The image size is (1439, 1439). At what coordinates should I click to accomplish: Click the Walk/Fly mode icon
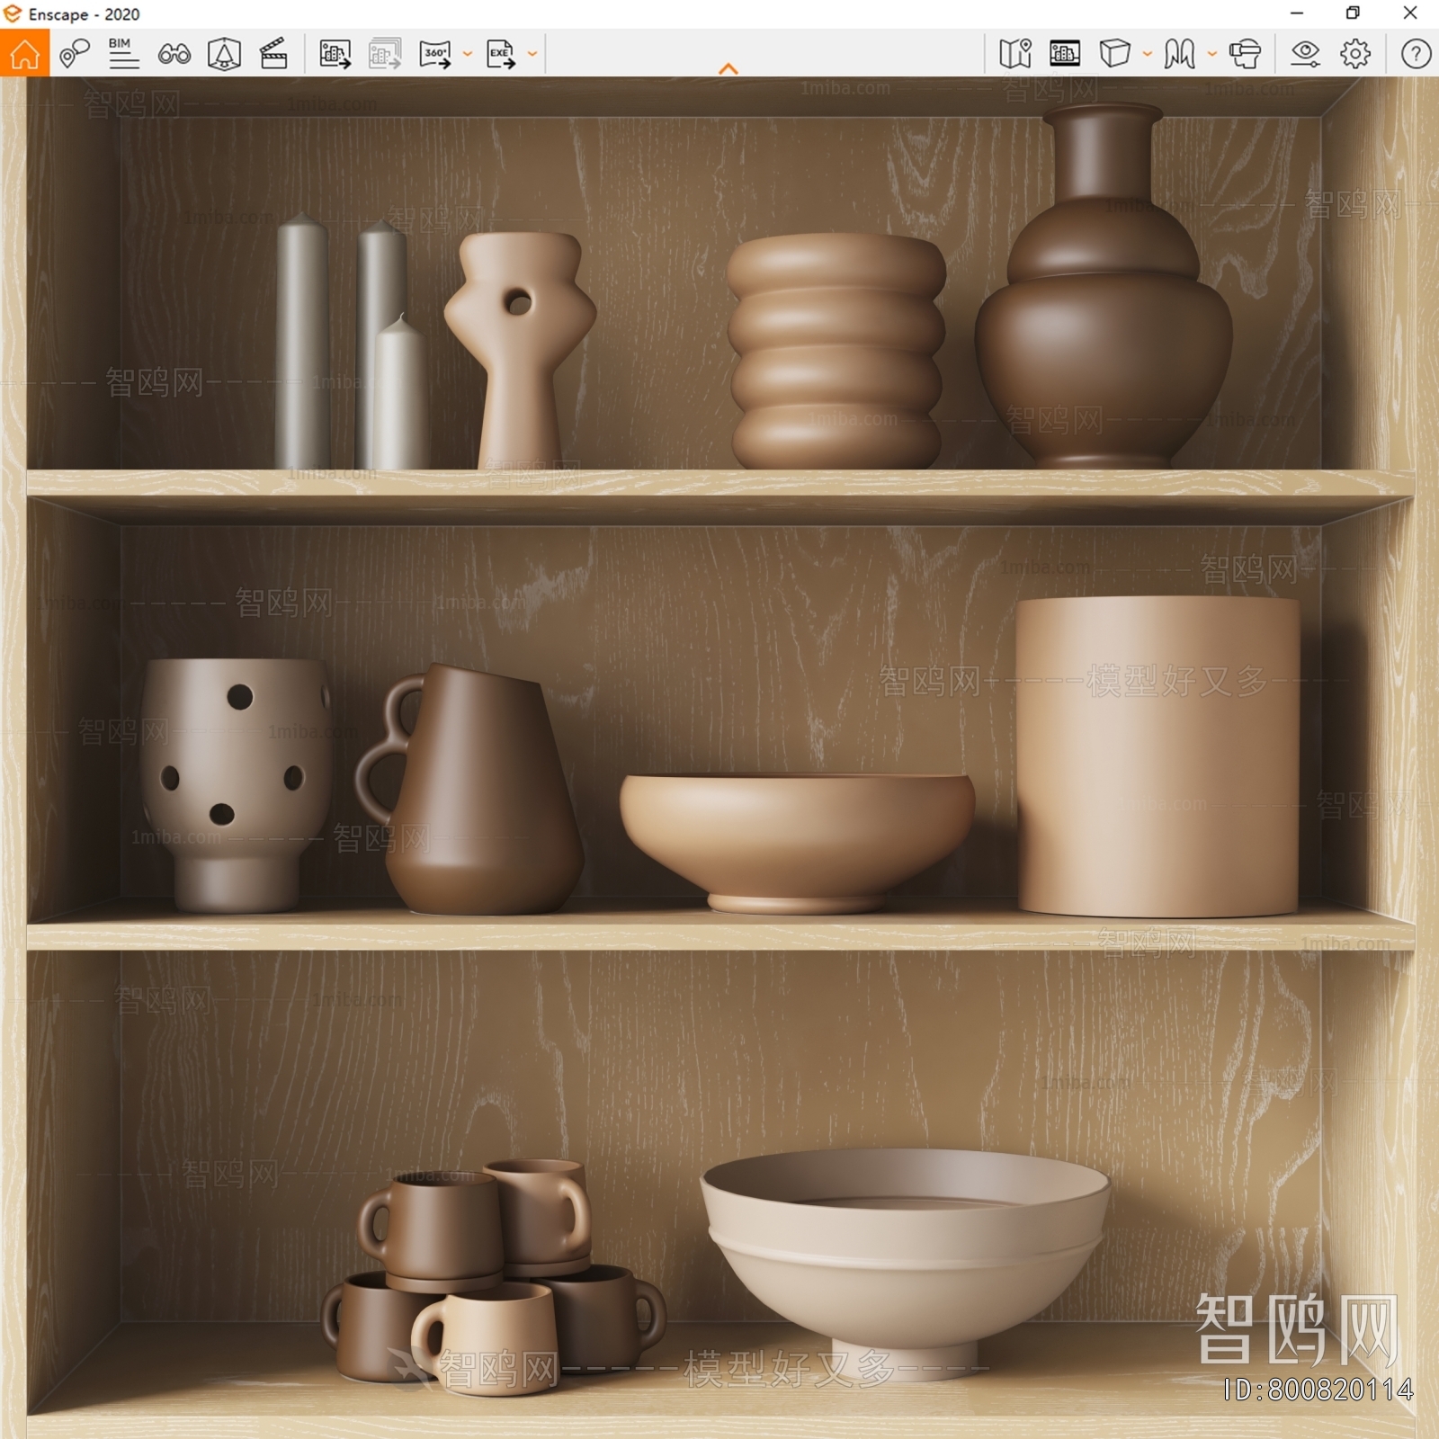coord(1179,54)
